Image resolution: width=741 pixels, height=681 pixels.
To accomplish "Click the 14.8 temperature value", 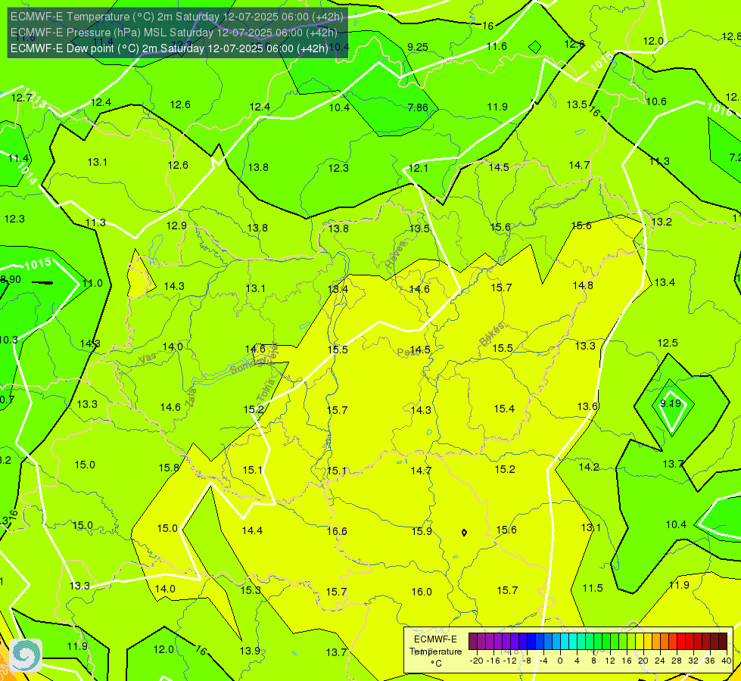I will pos(583,285).
